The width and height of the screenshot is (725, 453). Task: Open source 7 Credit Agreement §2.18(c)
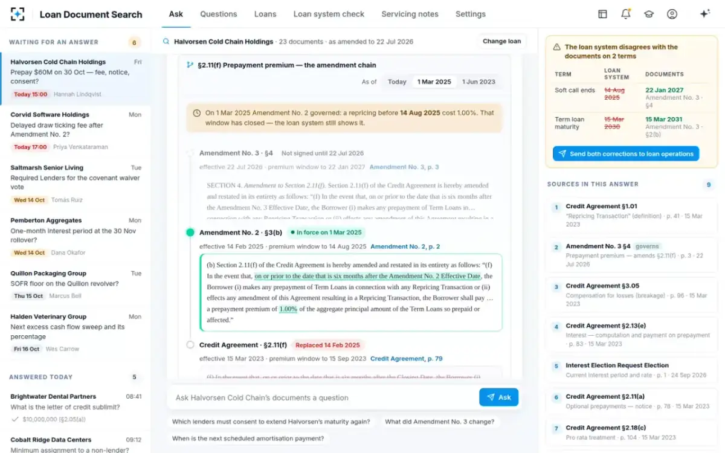631,432
